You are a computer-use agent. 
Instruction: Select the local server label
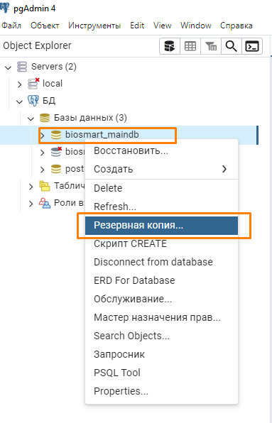click(53, 84)
